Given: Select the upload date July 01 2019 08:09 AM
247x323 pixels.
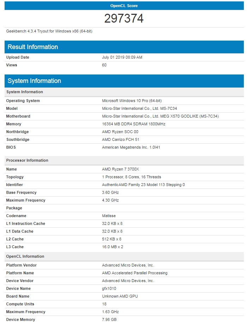Looking at the screenshot, I should (x=122, y=57).
